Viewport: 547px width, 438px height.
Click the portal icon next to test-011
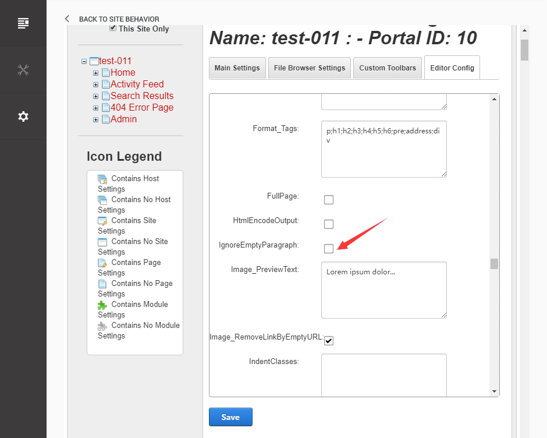(94, 61)
